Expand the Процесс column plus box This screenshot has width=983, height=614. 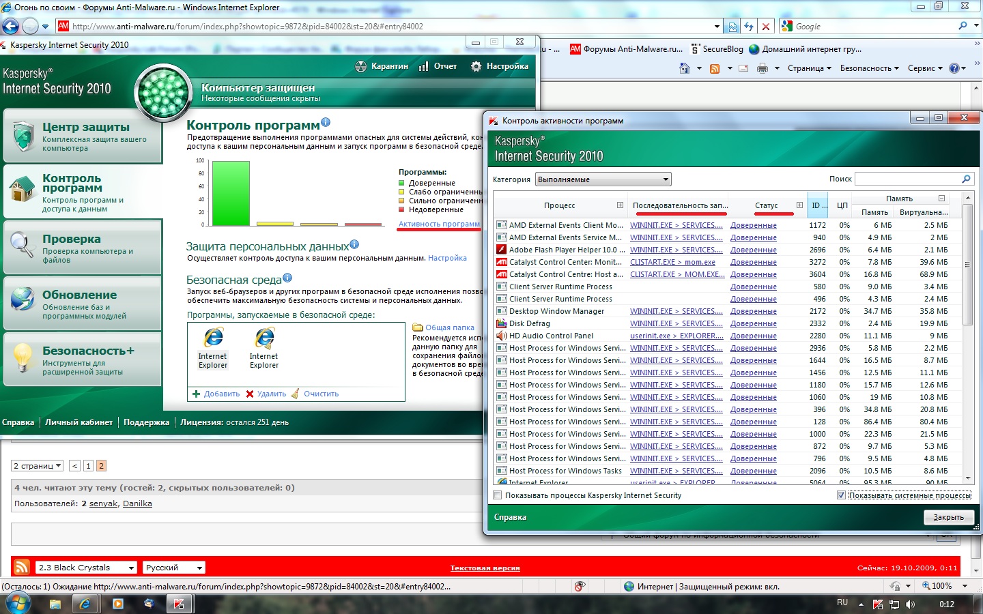coord(620,205)
